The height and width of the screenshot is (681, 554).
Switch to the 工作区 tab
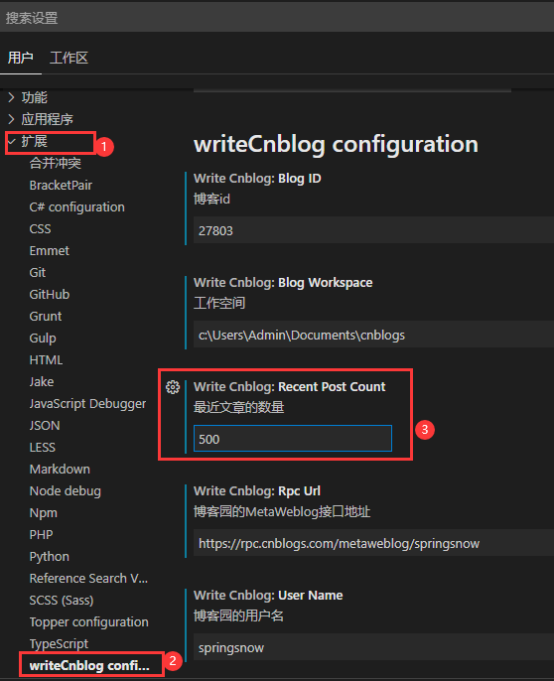[x=69, y=58]
